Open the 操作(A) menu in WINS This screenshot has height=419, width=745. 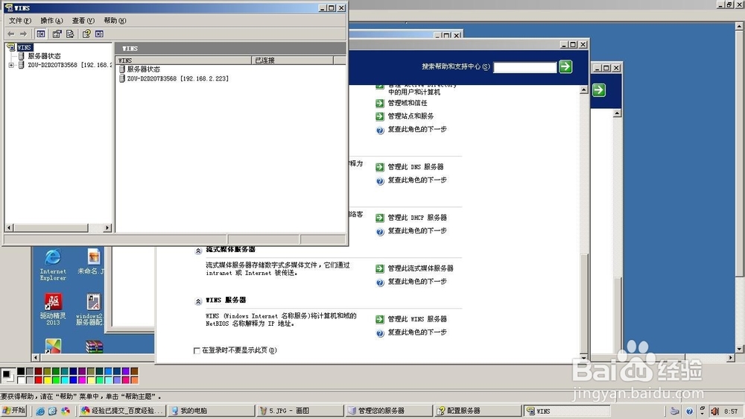(x=51, y=20)
